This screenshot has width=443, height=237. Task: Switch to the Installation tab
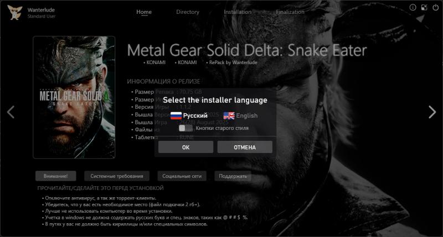tap(238, 12)
